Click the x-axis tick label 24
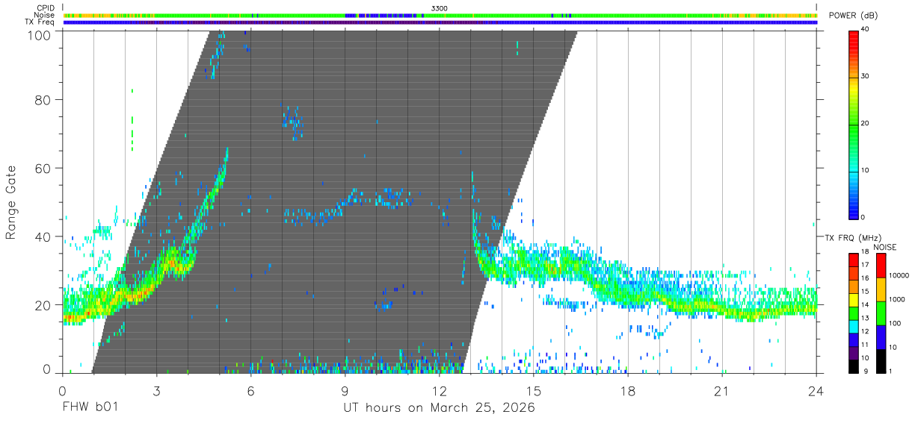This screenshot has height=423, width=918. click(816, 391)
